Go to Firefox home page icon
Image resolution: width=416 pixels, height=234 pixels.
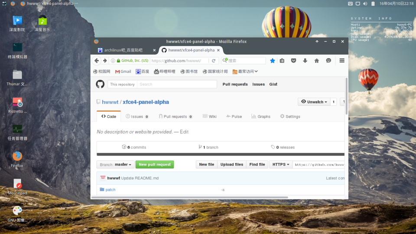317,61
